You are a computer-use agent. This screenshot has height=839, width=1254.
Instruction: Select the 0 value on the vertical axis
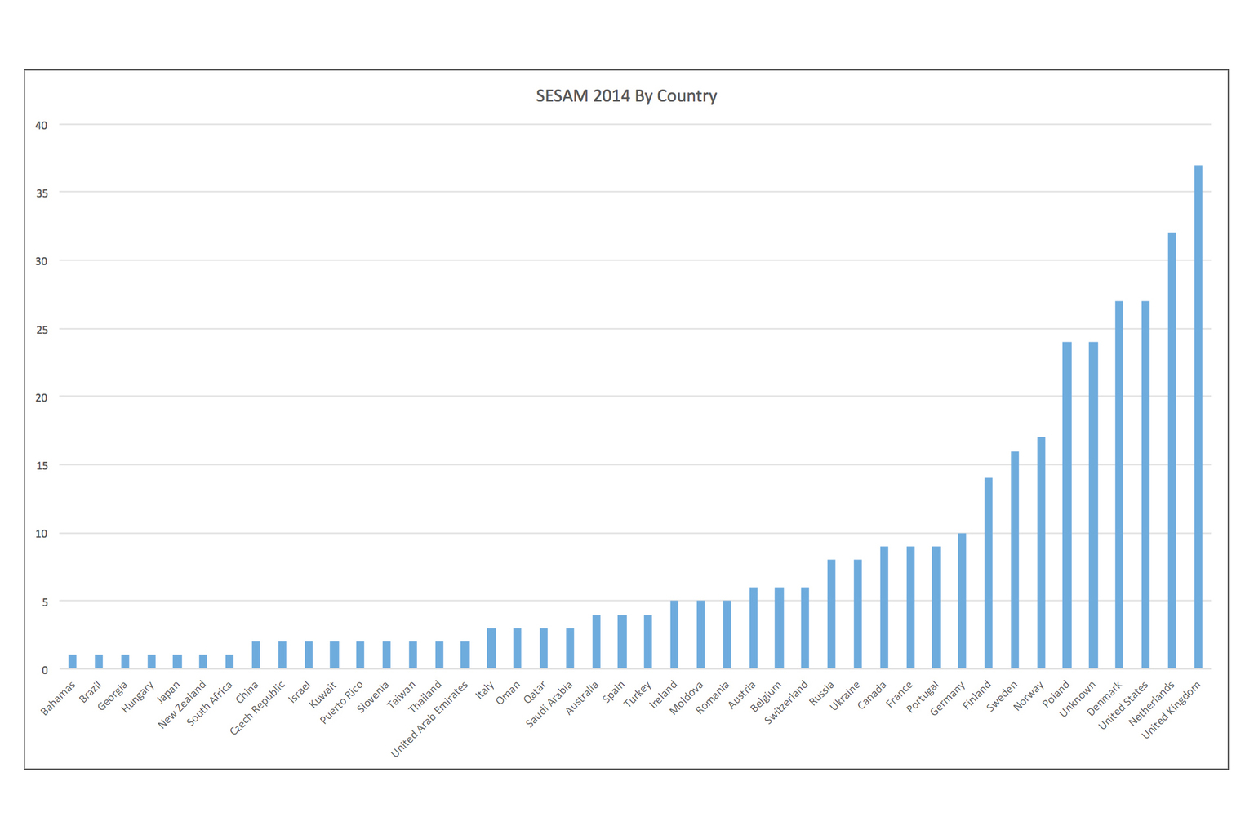pos(45,670)
